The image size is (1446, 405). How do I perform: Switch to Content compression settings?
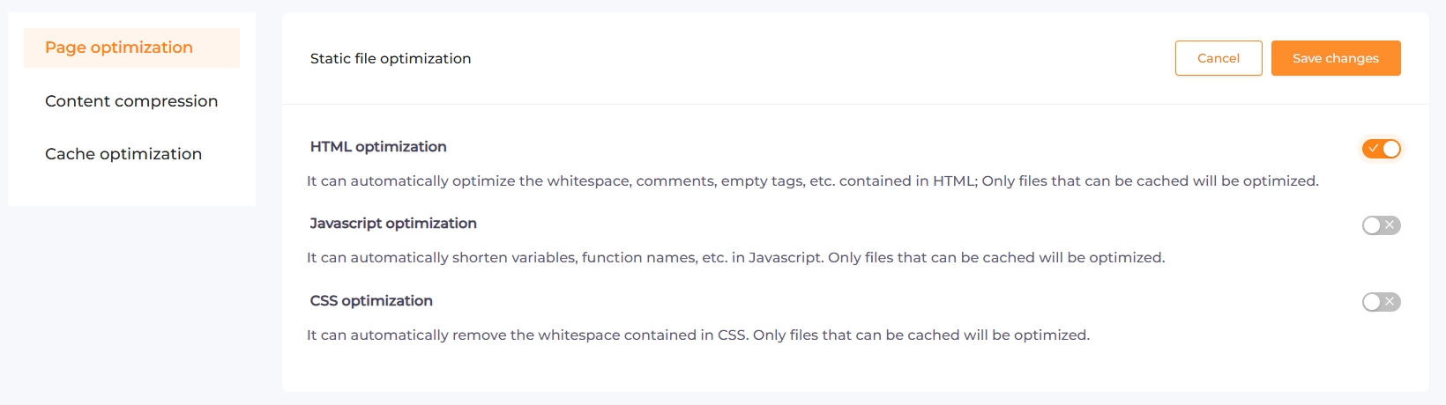pyautogui.click(x=131, y=101)
